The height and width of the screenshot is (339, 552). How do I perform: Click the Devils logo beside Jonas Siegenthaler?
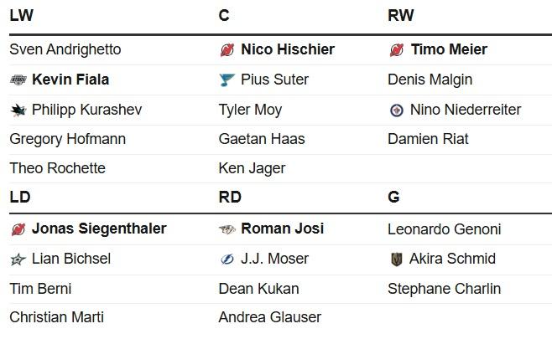18,229
